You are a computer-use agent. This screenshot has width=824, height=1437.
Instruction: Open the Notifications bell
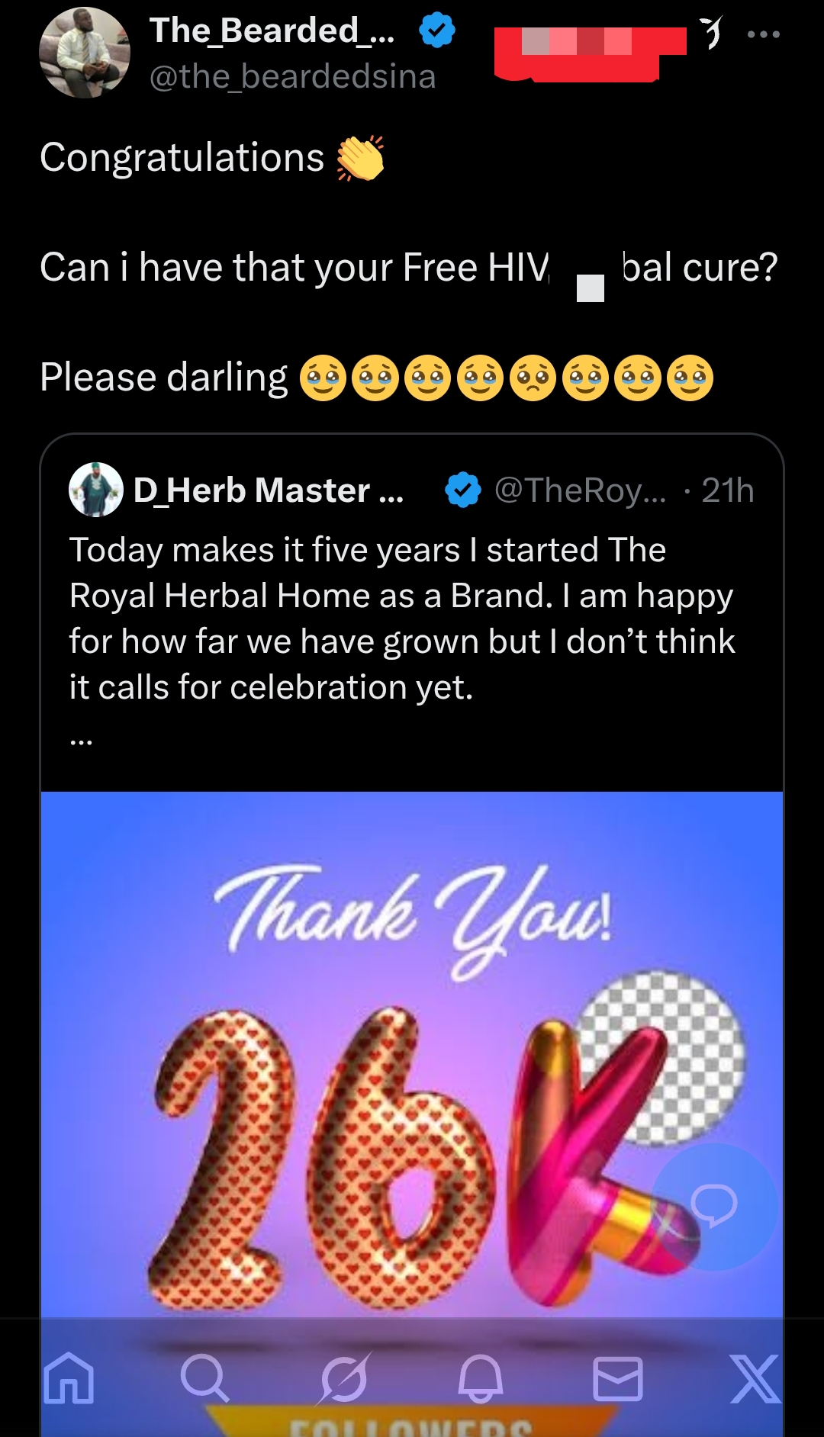point(480,1378)
